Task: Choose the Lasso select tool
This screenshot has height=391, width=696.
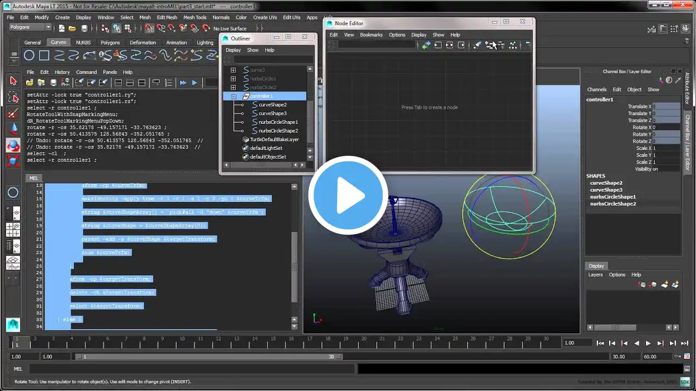Action: pos(13,97)
